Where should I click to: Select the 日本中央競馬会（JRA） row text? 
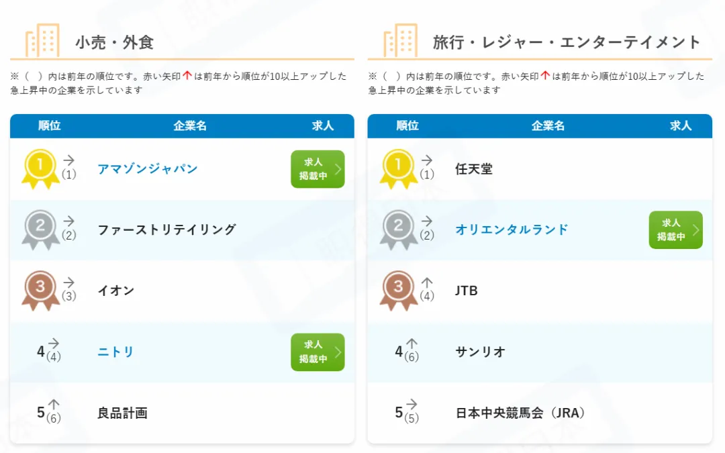coord(520,413)
